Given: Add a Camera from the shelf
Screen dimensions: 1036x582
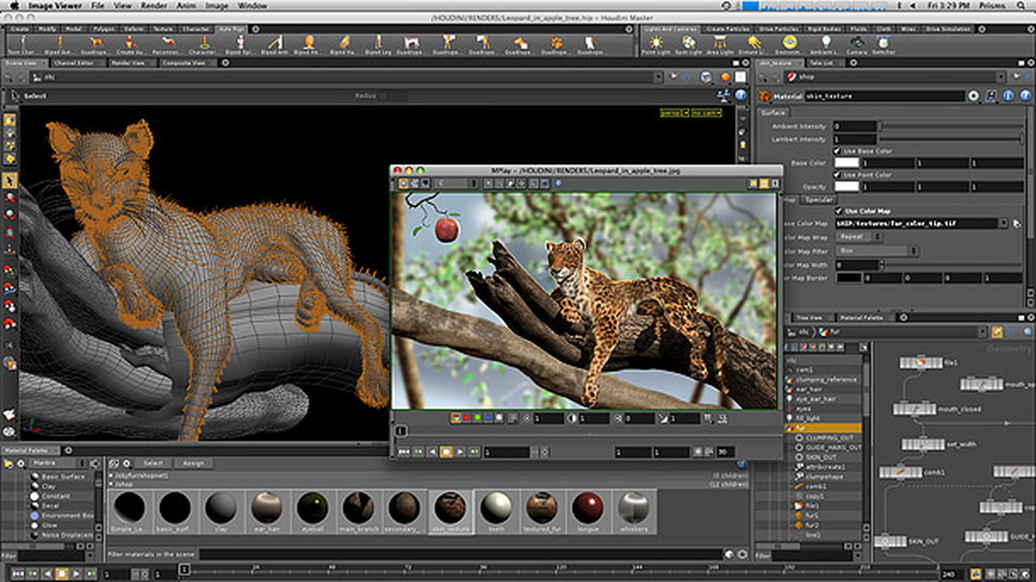Looking at the screenshot, I should 856,44.
